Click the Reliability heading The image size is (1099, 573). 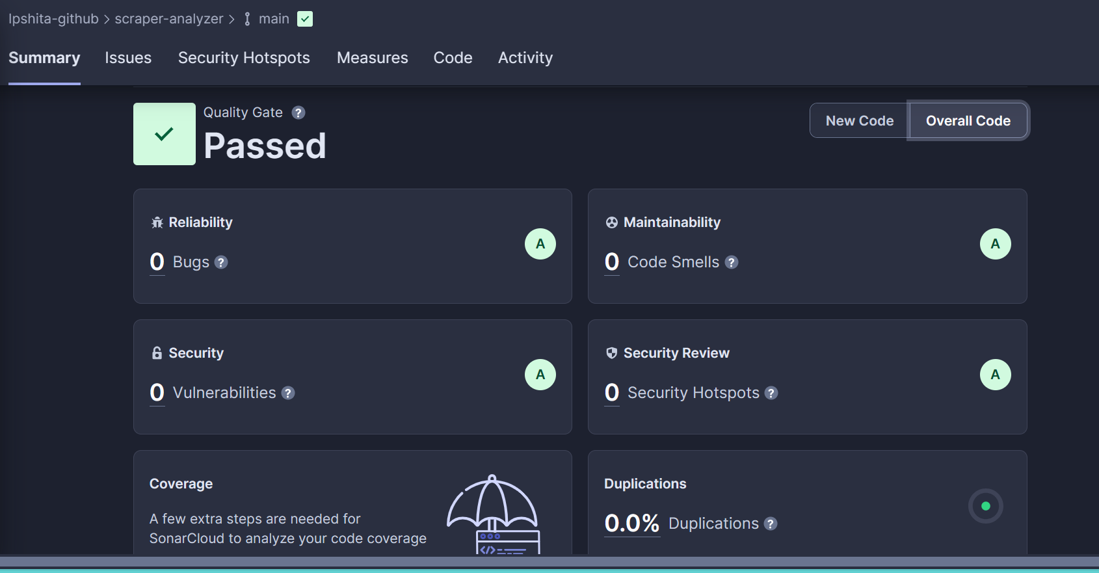click(201, 222)
